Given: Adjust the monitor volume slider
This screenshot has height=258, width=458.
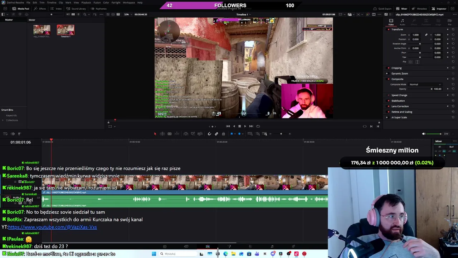Looking at the screenshot, I should 434,134.
